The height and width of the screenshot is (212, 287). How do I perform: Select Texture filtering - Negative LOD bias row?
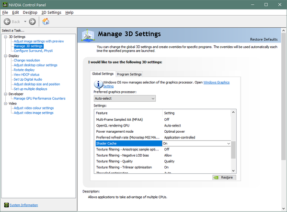click(163, 155)
